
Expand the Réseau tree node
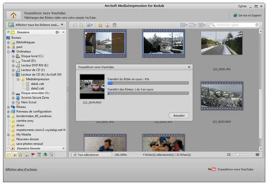(x=8, y=107)
